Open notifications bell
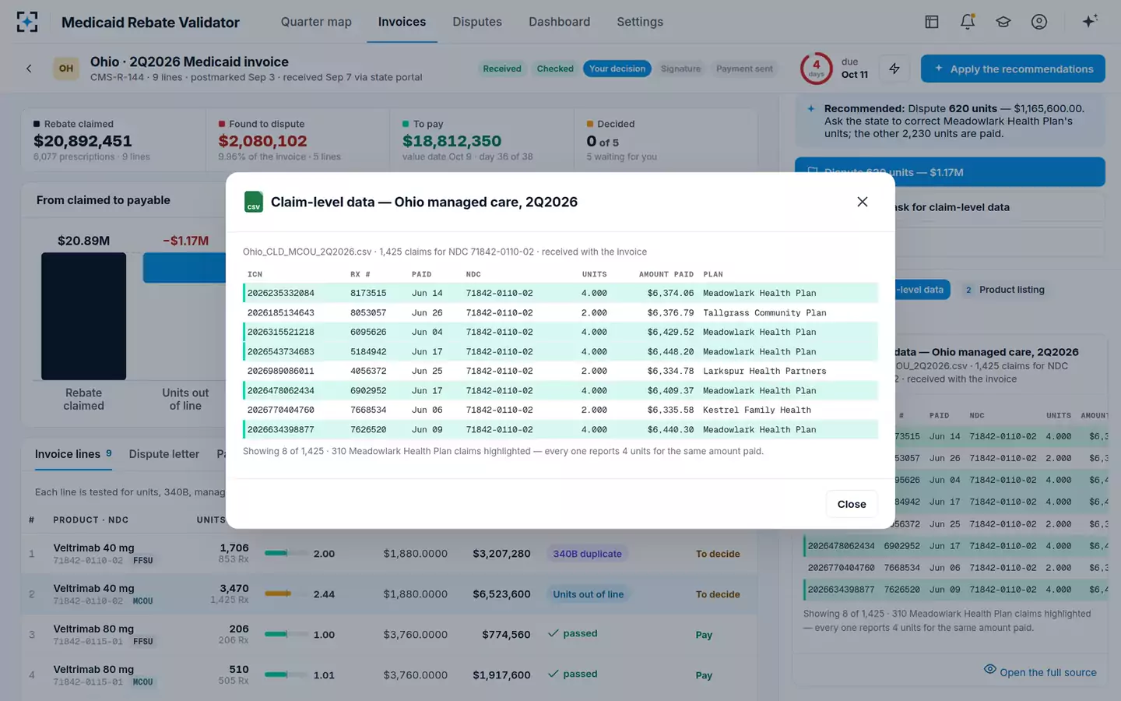 [968, 22]
